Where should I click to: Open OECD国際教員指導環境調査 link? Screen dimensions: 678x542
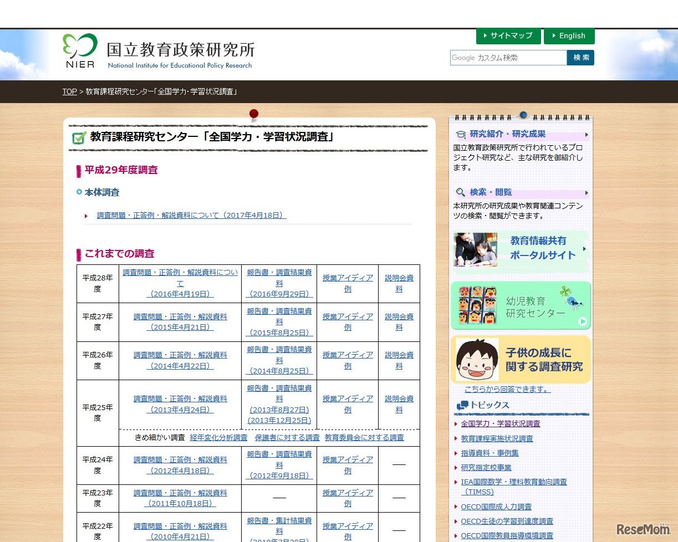point(507,535)
